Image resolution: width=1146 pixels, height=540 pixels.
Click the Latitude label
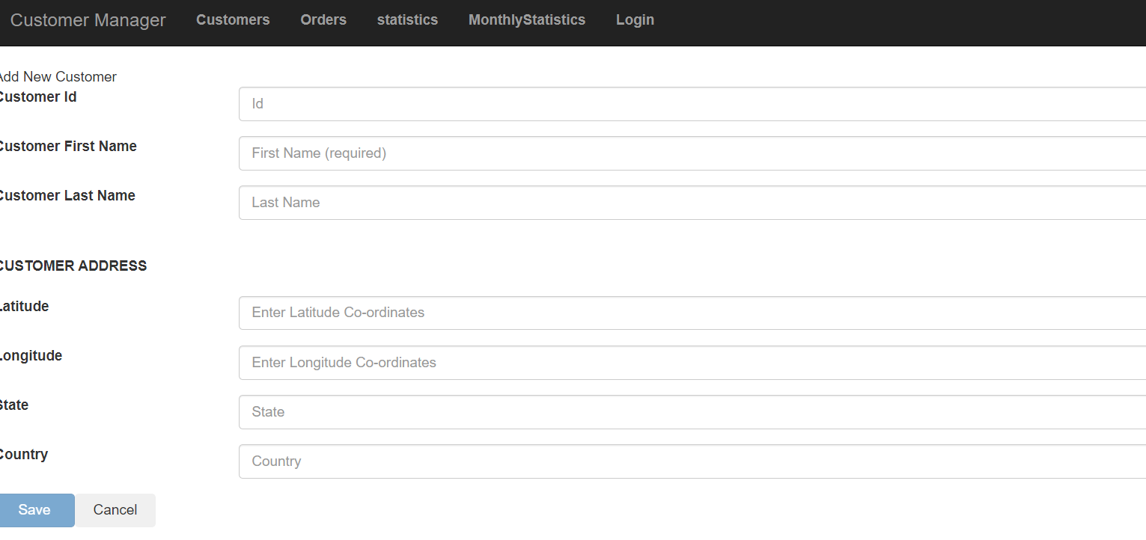click(x=24, y=307)
